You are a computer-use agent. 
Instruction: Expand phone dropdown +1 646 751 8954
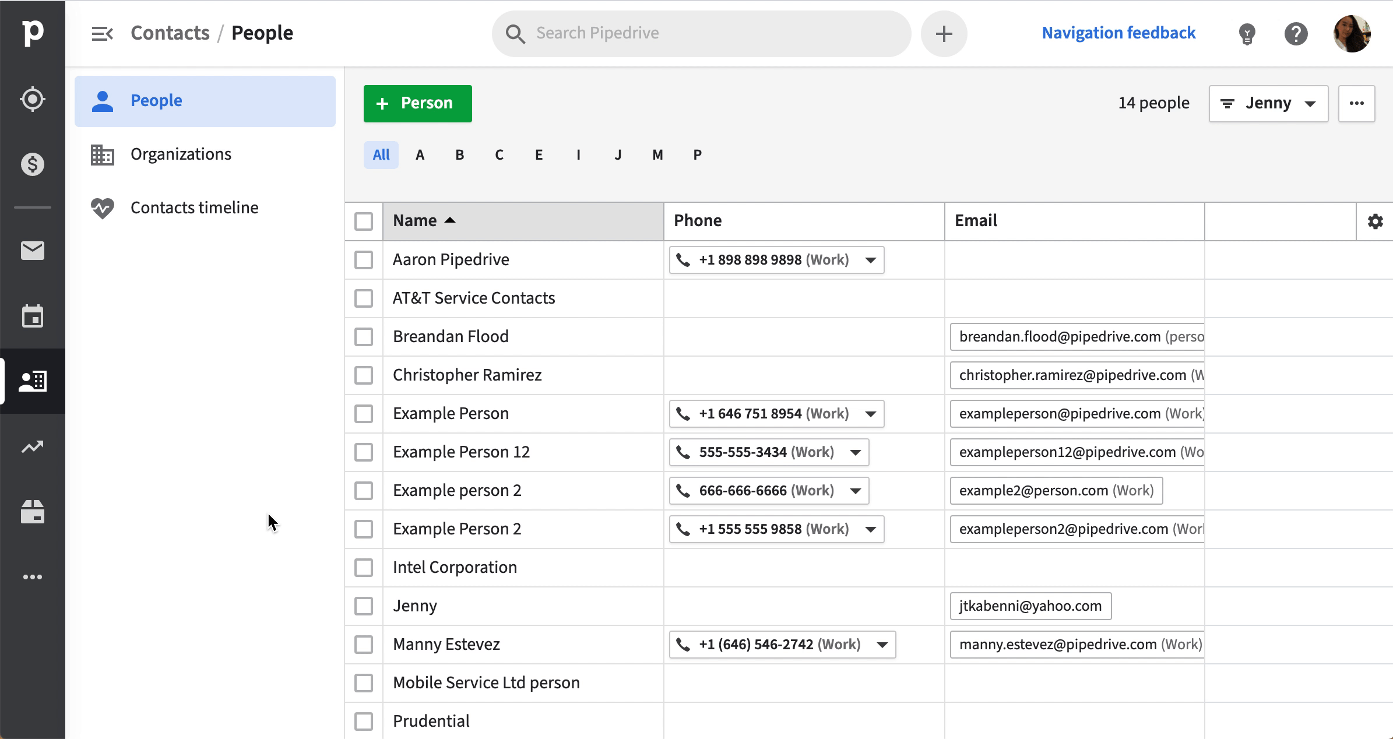click(x=871, y=414)
